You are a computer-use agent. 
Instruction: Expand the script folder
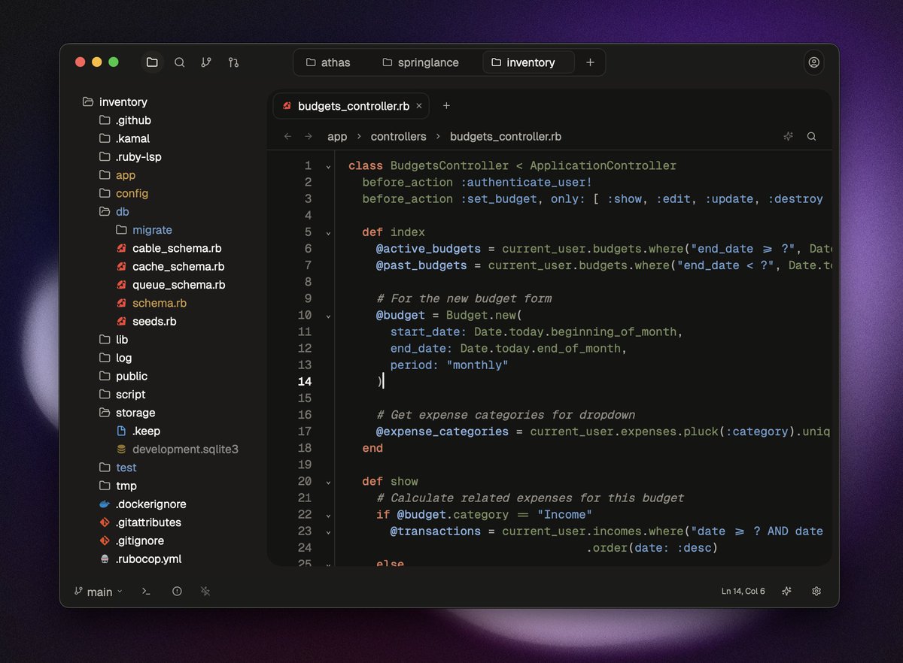tap(123, 395)
